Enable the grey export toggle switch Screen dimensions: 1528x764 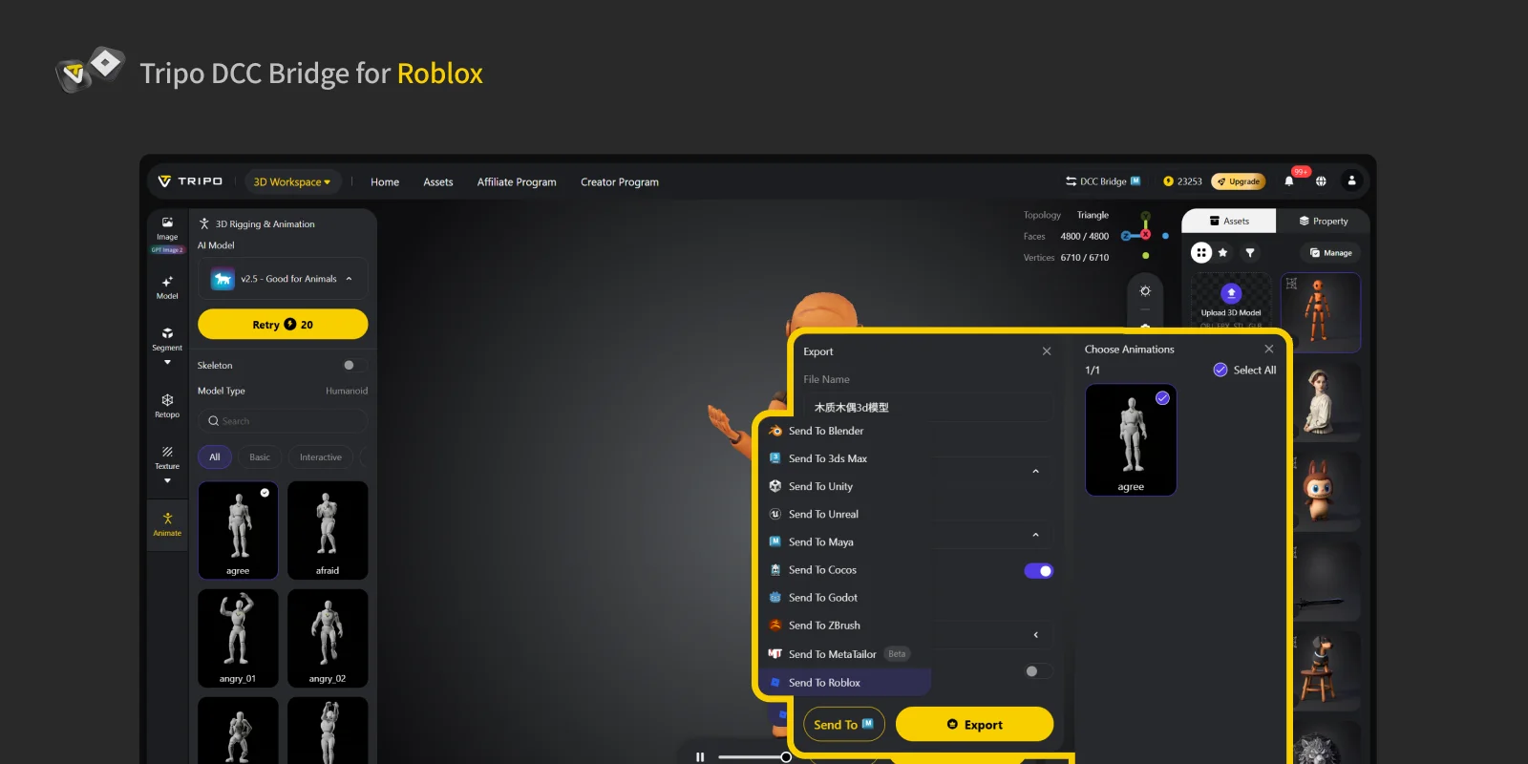[1039, 671]
